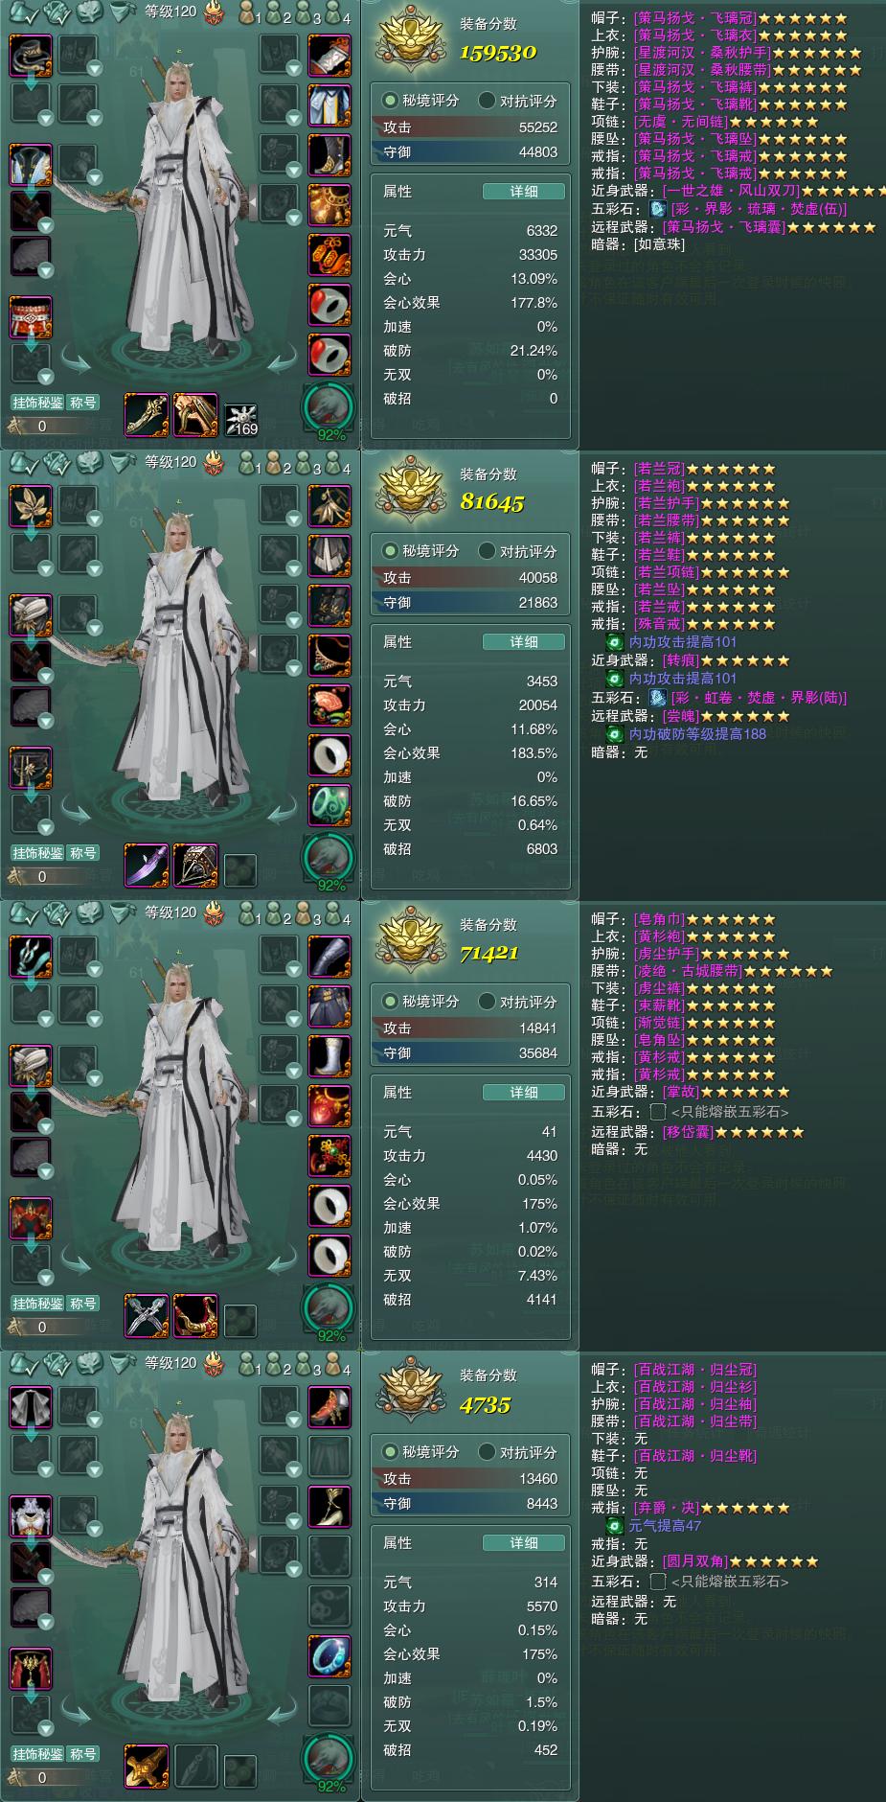The image size is (886, 1802).
Task: Click the 称号 button in the 4735 panel
Action: 83,1754
